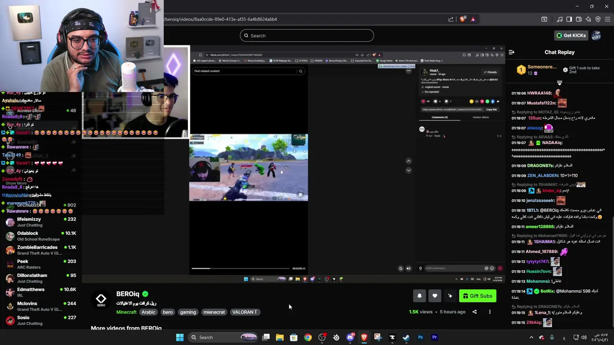The image size is (614, 345).
Task: Open the taskbar clock and date
Action: [x=600, y=337]
